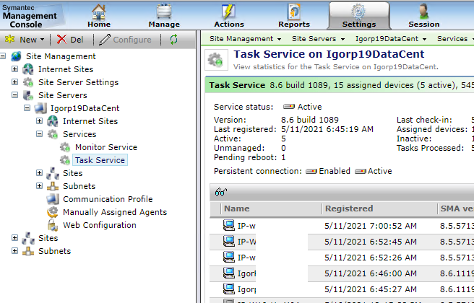The image size is (474, 303).
Task: Open the New dropdown arrow
Action: [42, 40]
